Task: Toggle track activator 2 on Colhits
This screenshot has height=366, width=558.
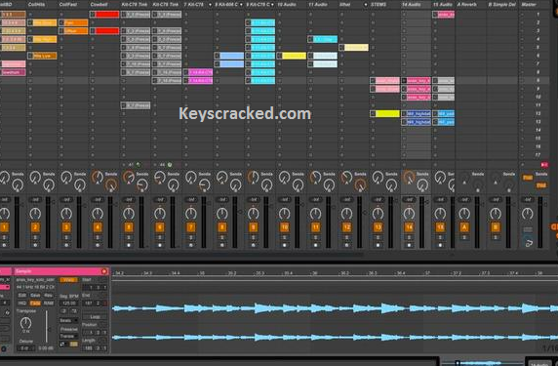Action: click(x=35, y=227)
